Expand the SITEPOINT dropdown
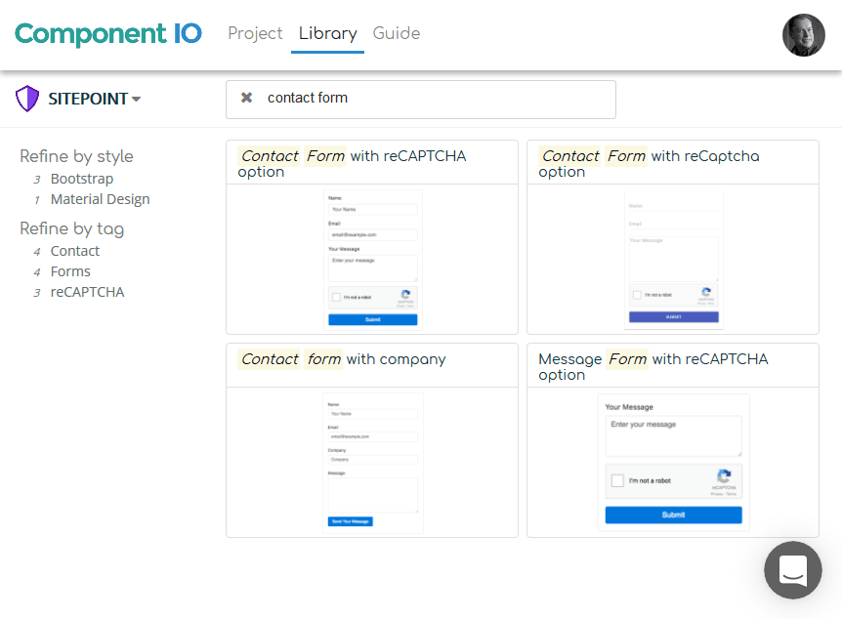The height and width of the screenshot is (619, 842). click(x=95, y=99)
